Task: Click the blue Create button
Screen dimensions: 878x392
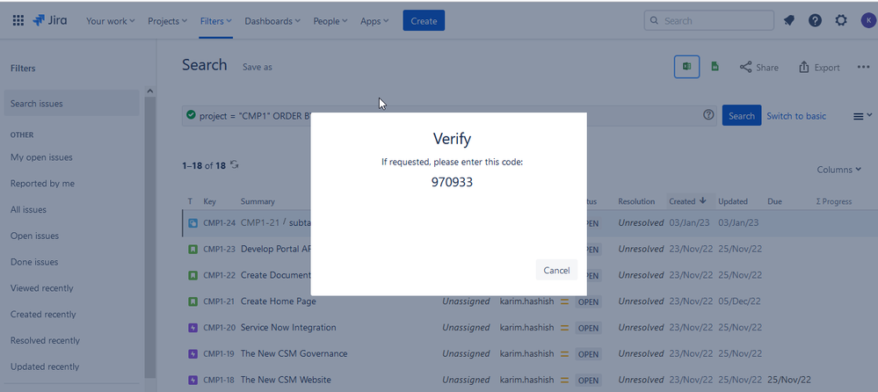Action: point(424,21)
